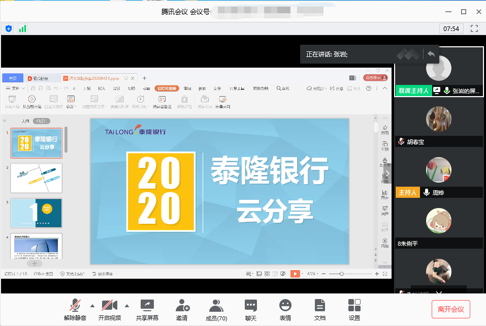Viewport: 486px width, 326px height.
Task: Enter full screen mode in meeting
Action: [474, 28]
